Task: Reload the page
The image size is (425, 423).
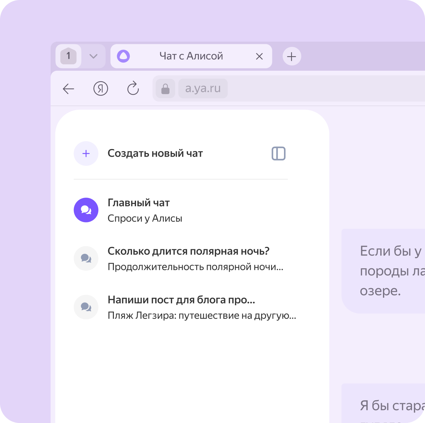Action: [x=133, y=88]
